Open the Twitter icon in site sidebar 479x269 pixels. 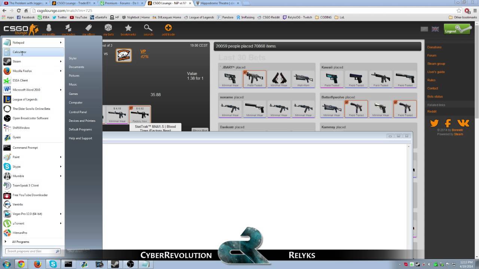(x=434, y=123)
